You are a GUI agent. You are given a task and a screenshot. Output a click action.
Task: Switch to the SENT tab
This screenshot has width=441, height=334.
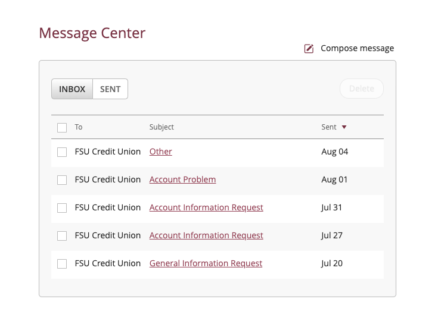[110, 89]
